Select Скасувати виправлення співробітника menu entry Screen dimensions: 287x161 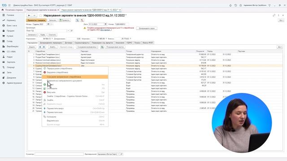coord(75,77)
